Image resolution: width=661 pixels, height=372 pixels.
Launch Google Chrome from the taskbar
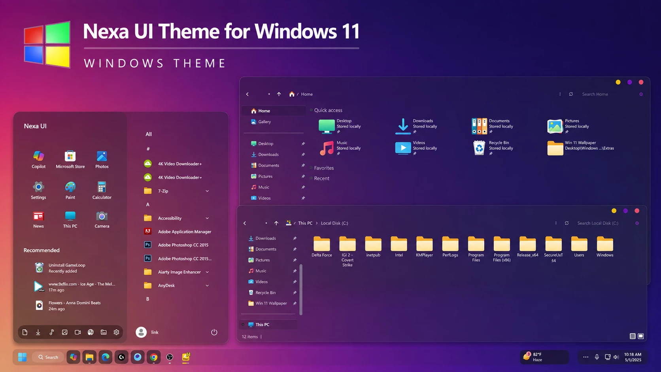point(154,357)
